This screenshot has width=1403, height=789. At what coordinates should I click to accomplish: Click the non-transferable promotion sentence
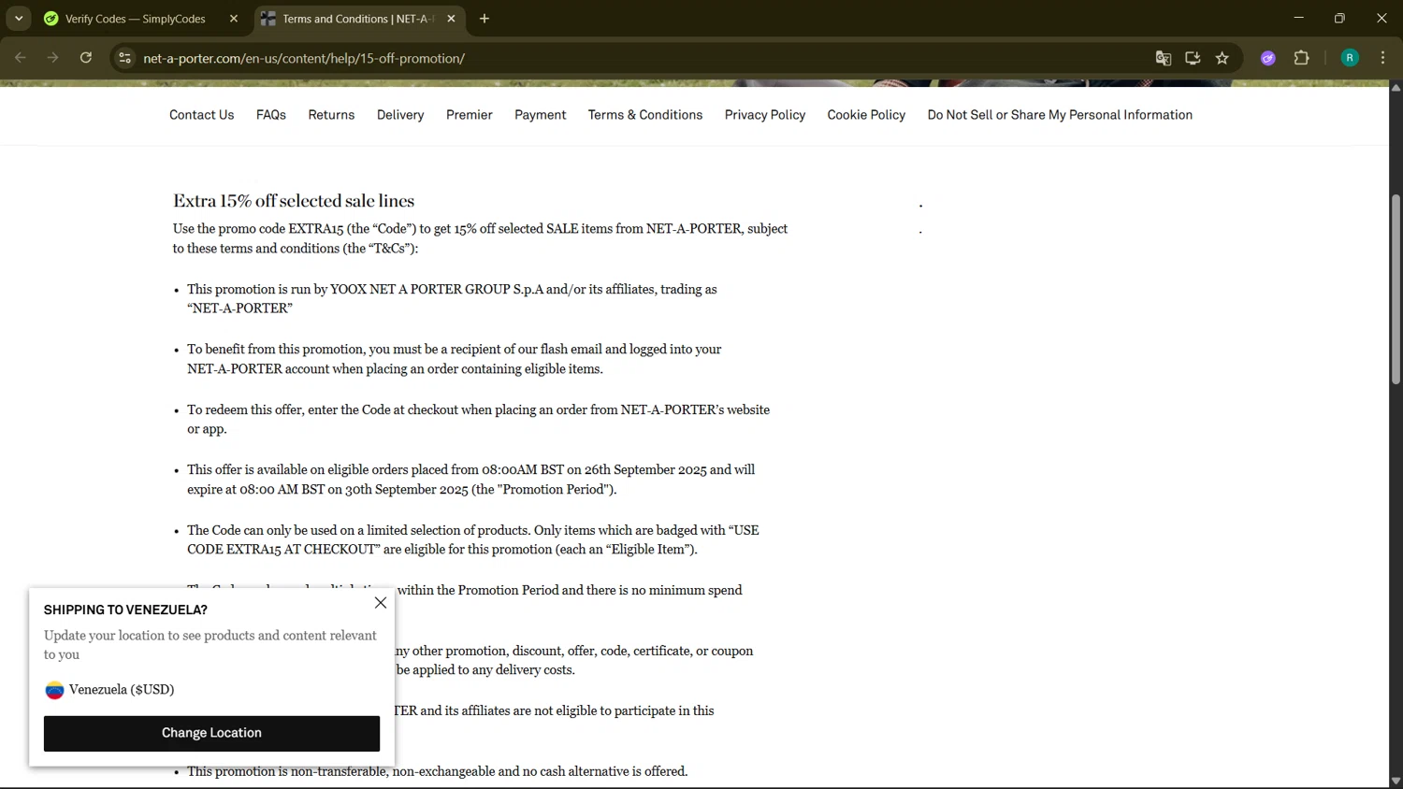(437, 771)
